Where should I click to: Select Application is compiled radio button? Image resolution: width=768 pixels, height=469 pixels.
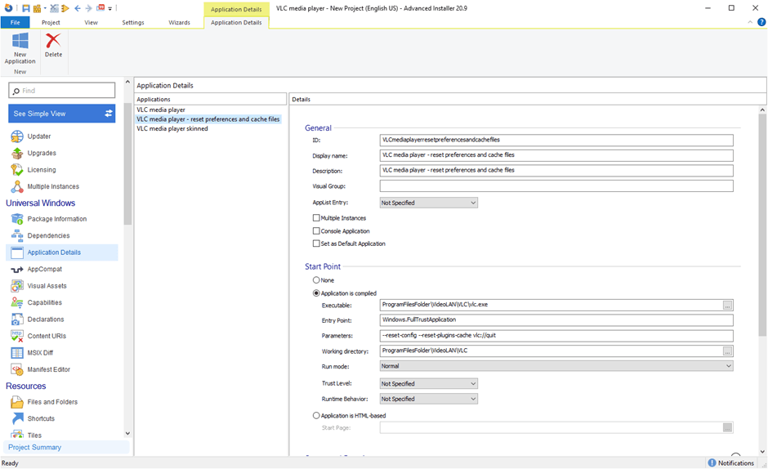pos(316,293)
